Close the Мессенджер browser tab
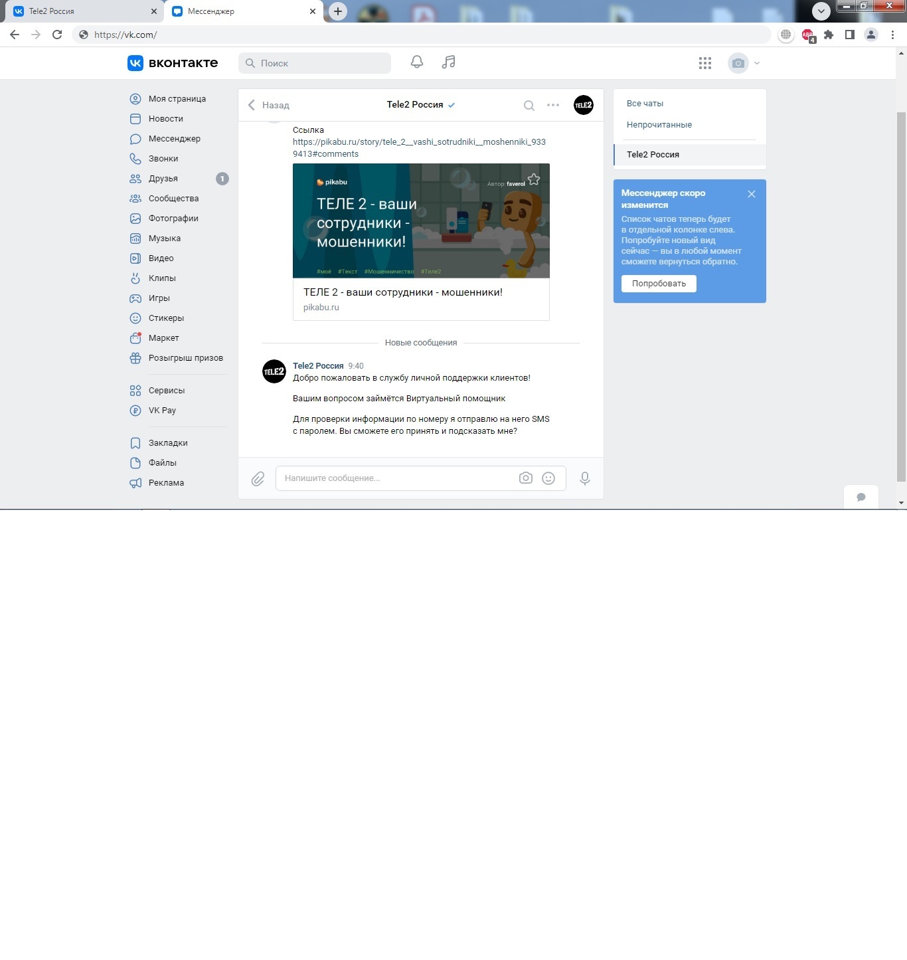The height and width of the screenshot is (960, 907). point(313,11)
